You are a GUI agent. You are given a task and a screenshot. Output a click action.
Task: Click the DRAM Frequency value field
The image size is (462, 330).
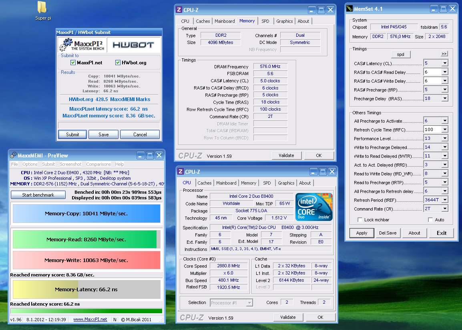click(x=270, y=66)
